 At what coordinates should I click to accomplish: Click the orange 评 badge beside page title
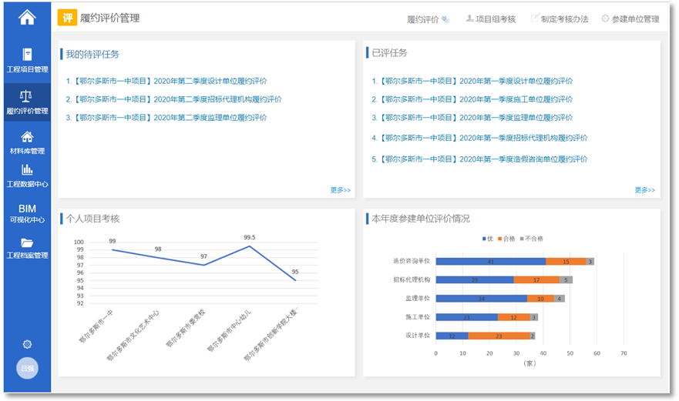click(x=67, y=18)
